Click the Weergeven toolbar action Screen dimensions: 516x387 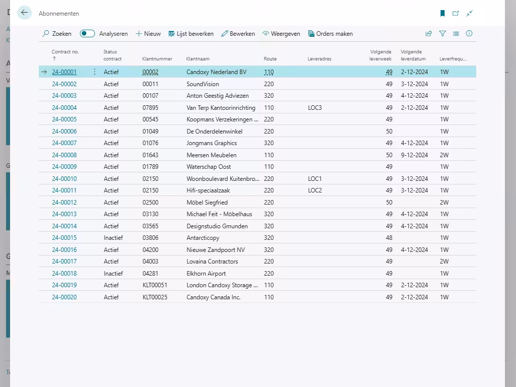coord(281,34)
